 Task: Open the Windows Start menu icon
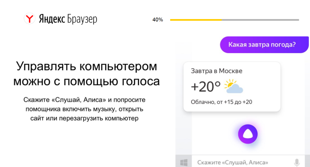pos(183,162)
